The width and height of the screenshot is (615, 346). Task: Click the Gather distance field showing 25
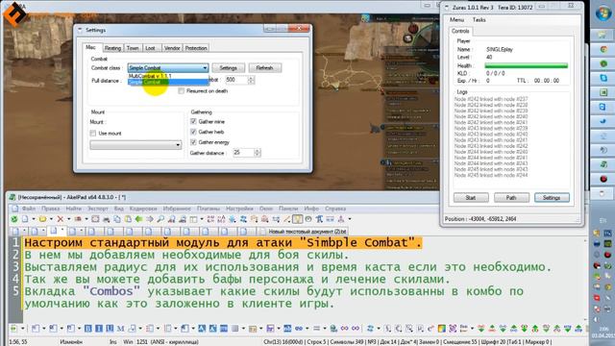click(x=243, y=153)
